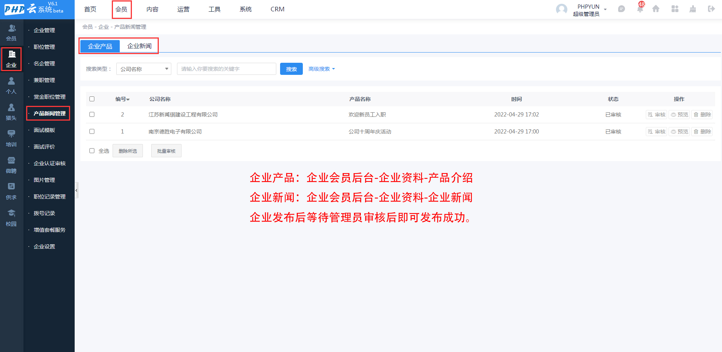Expand the 高级搜索 advanced search

coord(321,69)
